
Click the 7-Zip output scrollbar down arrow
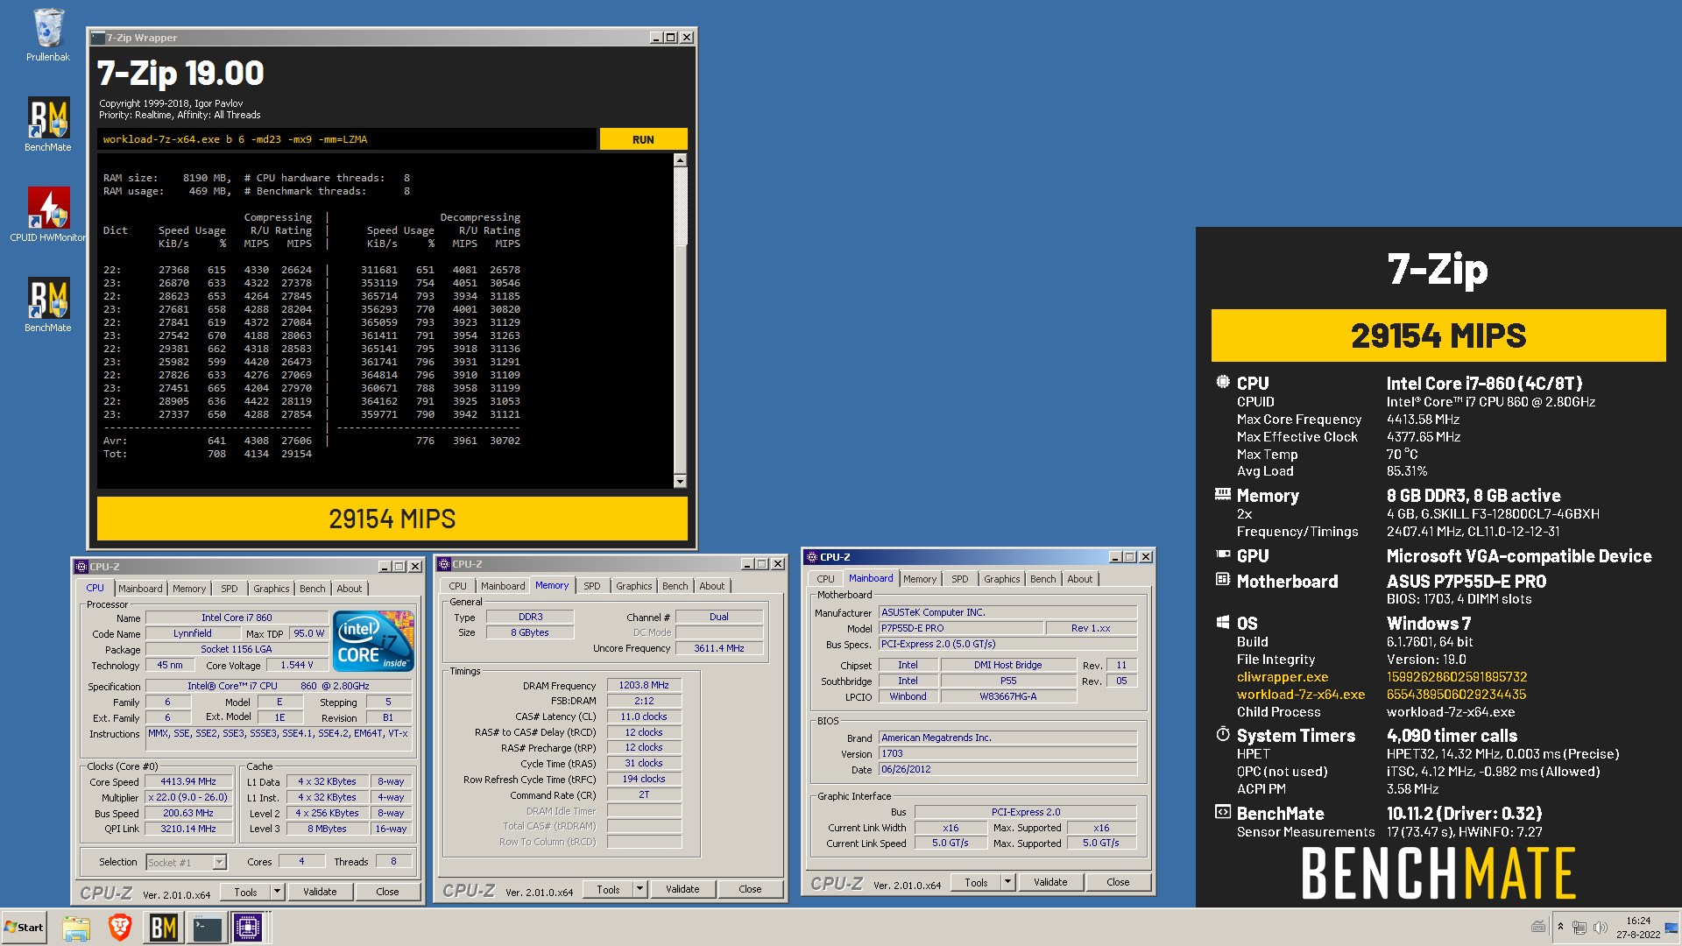(x=680, y=482)
